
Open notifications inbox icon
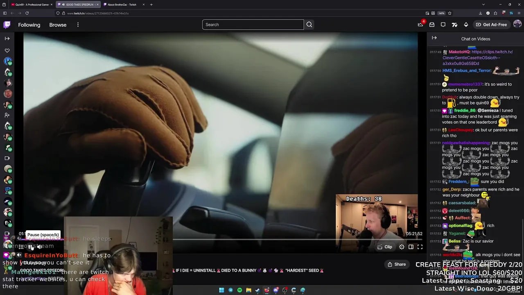[x=432, y=25]
